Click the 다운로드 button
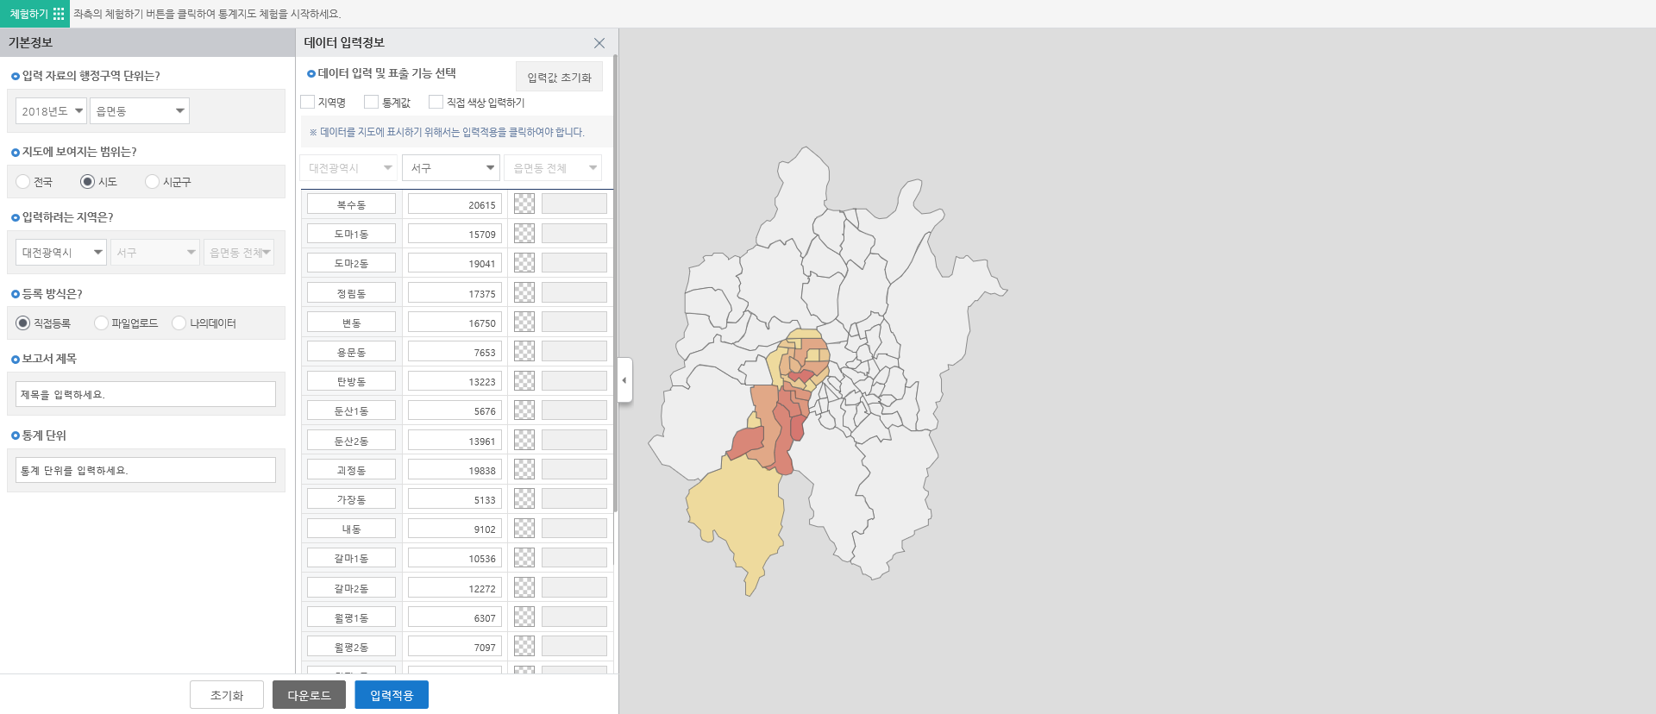 309,695
